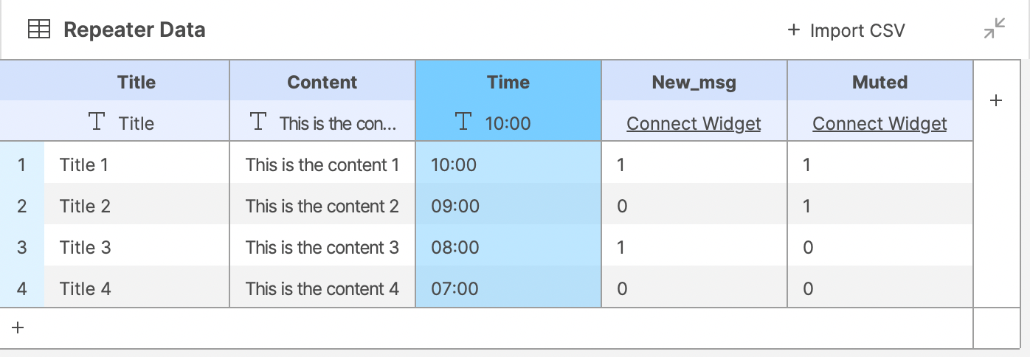This screenshot has width=1030, height=357.
Task: Select row number 3
Action: (x=22, y=247)
